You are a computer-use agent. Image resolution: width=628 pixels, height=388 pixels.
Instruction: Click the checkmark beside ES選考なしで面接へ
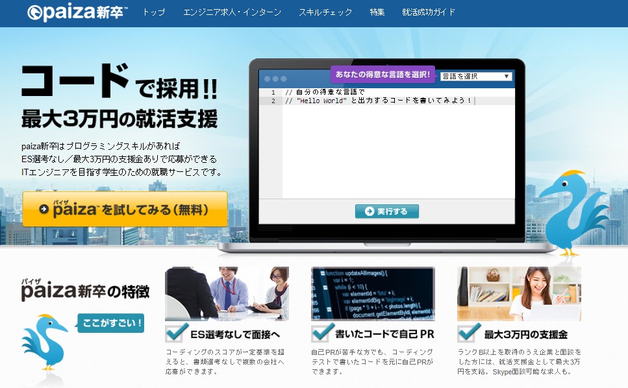[x=176, y=333]
